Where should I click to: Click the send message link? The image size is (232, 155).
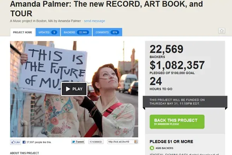coord(94,21)
